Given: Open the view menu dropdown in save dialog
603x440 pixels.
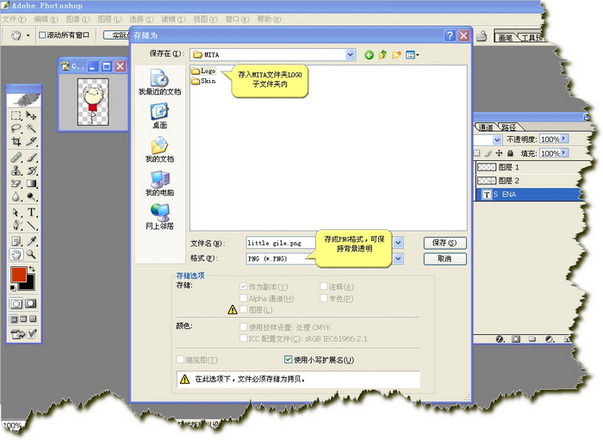Looking at the screenshot, I should pyautogui.click(x=413, y=55).
